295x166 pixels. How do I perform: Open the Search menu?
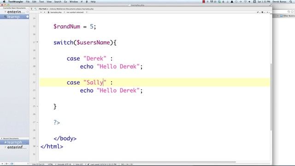[x=58, y=1]
